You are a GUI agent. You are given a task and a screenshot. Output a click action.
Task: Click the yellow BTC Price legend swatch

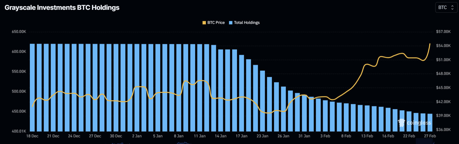point(204,23)
